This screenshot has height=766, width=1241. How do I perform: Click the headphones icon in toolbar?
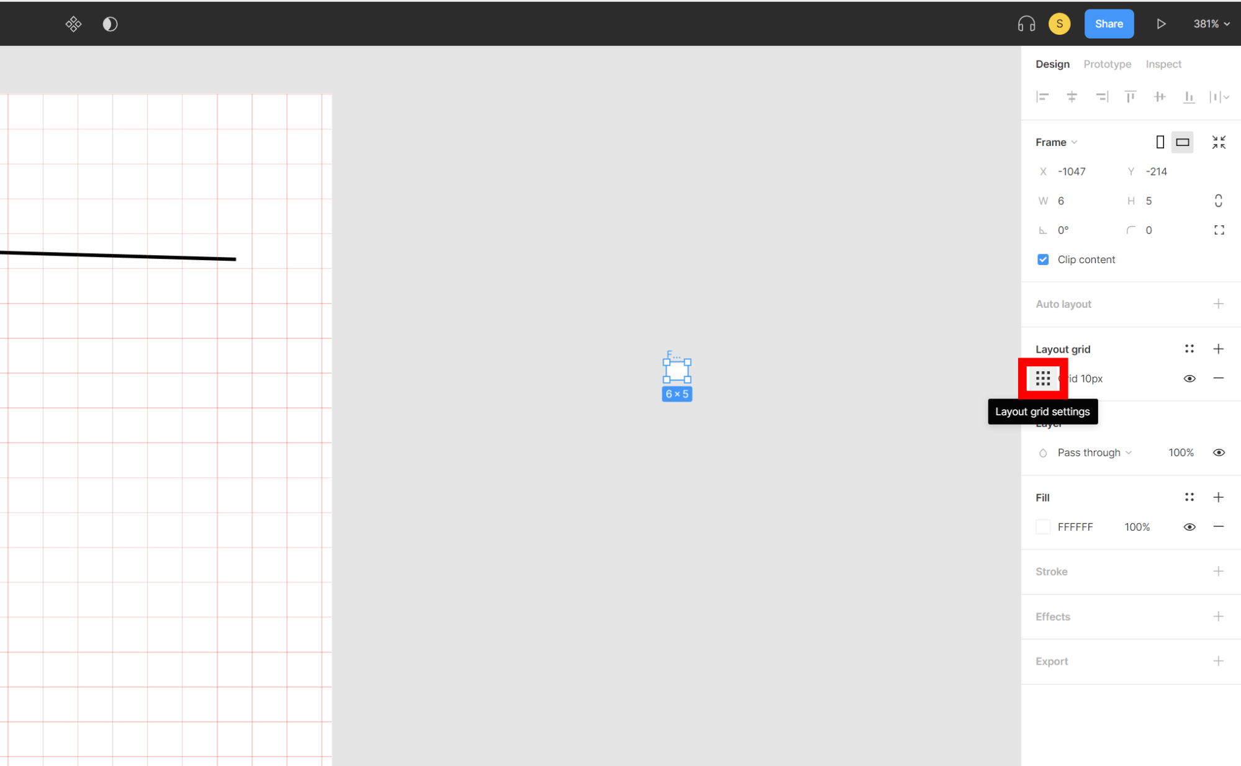1026,24
